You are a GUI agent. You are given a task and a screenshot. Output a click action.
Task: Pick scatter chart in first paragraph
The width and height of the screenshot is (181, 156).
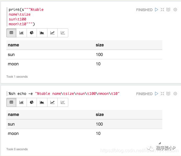click(63, 33)
